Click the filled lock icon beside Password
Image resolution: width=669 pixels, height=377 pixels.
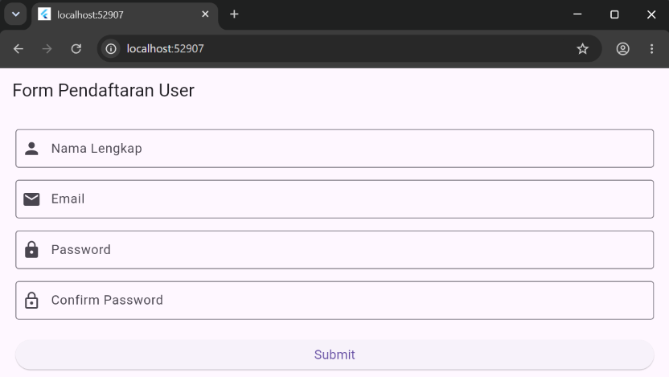click(31, 249)
